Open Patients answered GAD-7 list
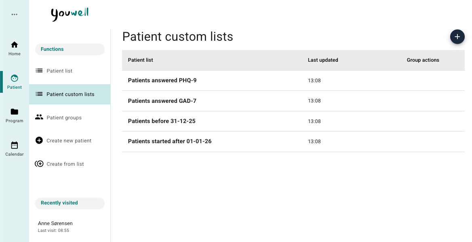472x242 pixels. tap(162, 101)
